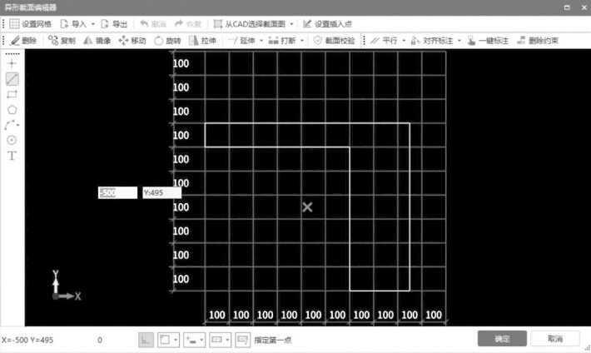Click the Y:495 coordinate input field
The width and height of the screenshot is (591, 353).
(162, 192)
